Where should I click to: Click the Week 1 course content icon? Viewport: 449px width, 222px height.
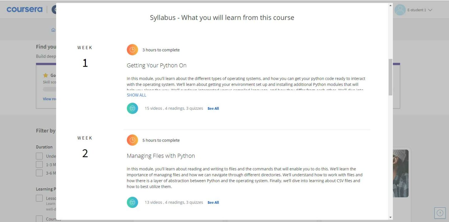click(x=132, y=108)
